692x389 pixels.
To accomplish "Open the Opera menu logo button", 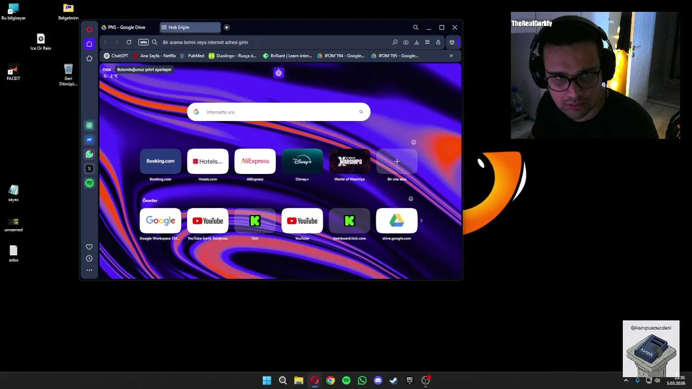I will pyautogui.click(x=89, y=29).
